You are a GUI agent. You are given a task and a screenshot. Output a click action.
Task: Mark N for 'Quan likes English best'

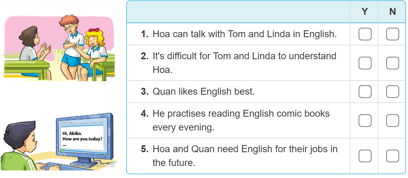[392, 92]
